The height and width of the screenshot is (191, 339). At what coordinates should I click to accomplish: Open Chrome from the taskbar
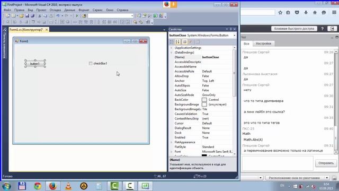[x=38, y=186]
